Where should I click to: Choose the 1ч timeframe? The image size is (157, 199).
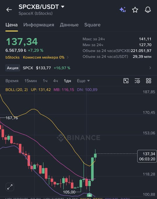point(45,81)
